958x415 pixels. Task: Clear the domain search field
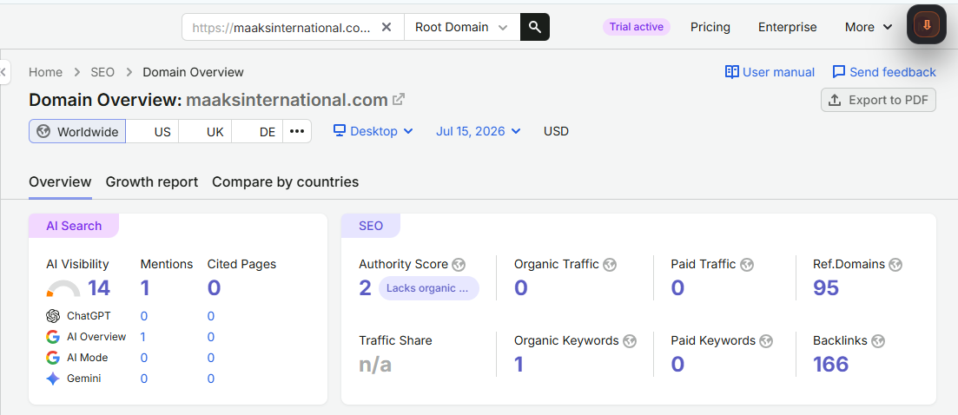click(x=387, y=27)
